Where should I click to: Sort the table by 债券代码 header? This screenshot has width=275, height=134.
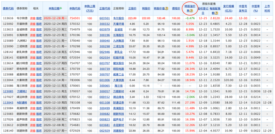[8, 9]
